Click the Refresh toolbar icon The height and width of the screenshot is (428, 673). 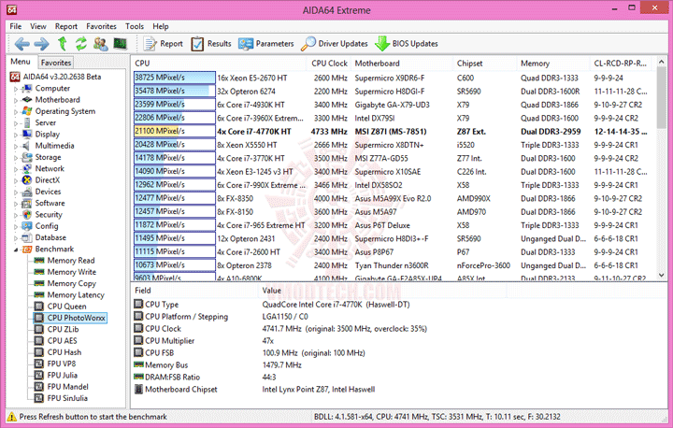[81, 43]
